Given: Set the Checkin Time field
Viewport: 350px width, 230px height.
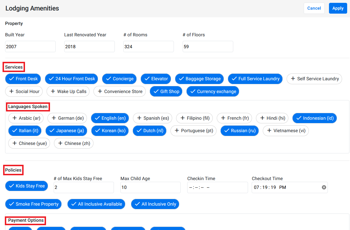Looking at the screenshot, I should [x=218, y=187].
